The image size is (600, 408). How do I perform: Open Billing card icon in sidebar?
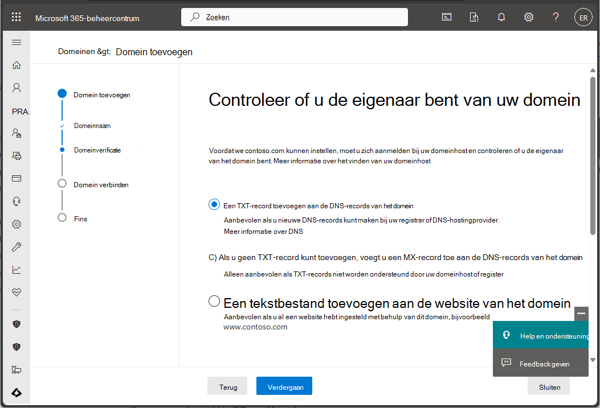17,179
